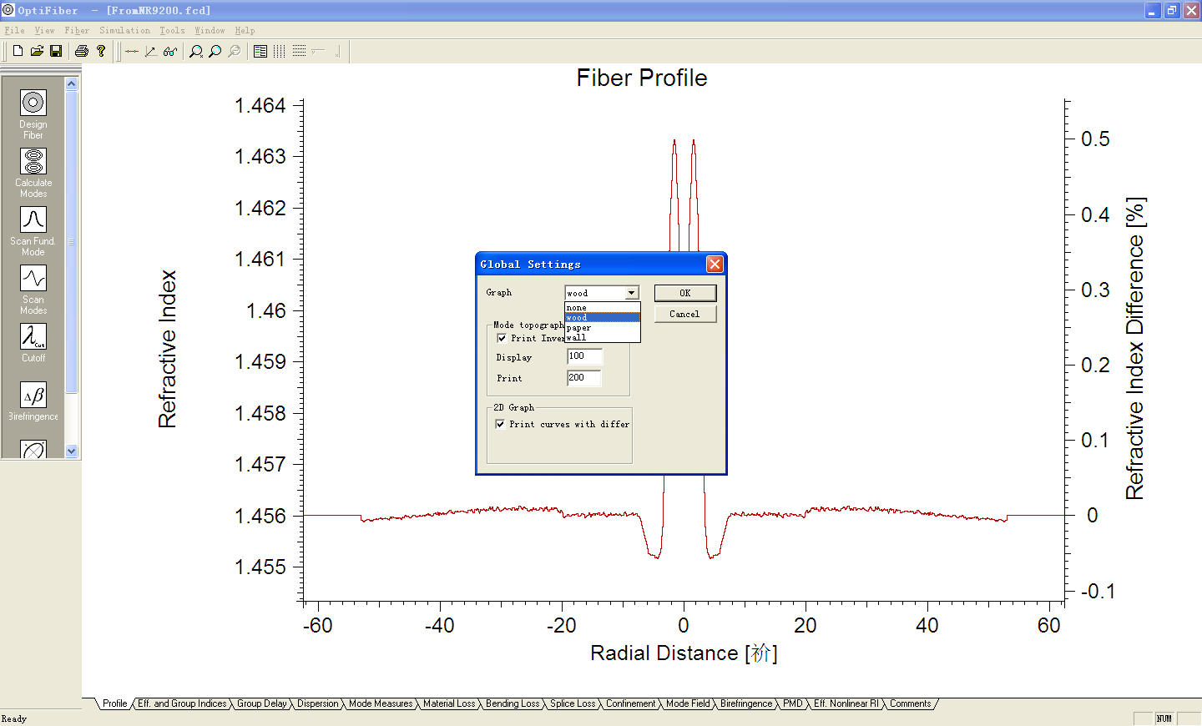Choose 'wood' in Graph dropdown list
The height and width of the screenshot is (726, 1202).
click(x=602, y=317)
